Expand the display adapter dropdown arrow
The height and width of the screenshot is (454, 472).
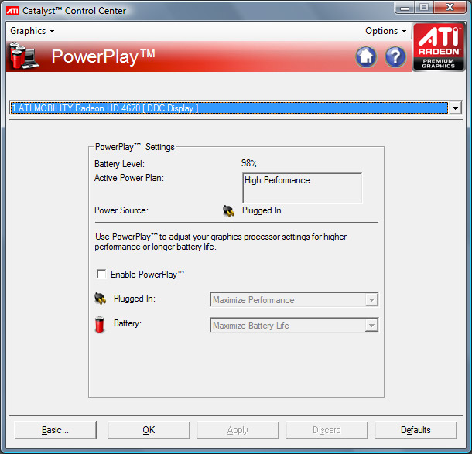(x=455, y=108)
